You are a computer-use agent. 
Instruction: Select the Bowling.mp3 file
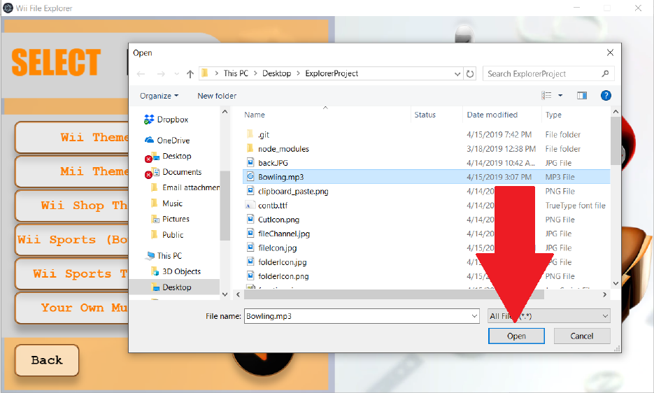425,177
